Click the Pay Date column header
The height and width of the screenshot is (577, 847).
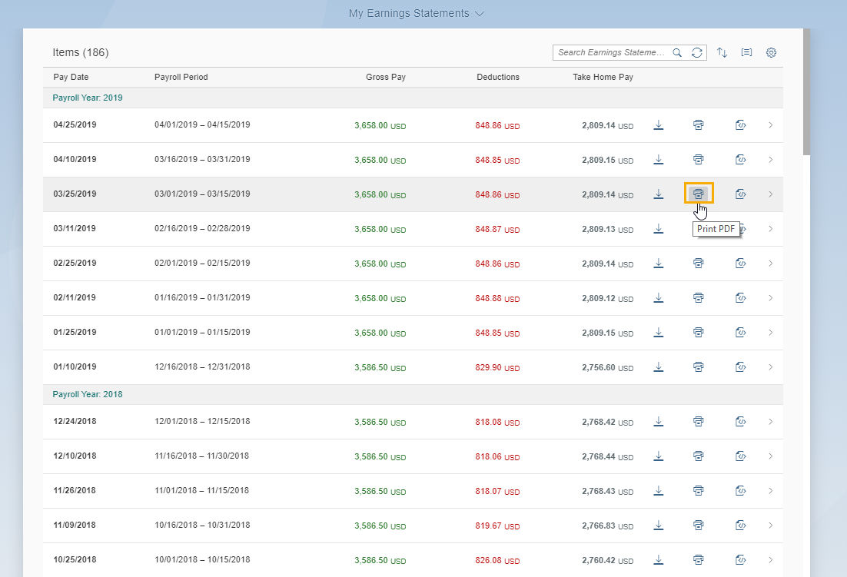[71, 77]
